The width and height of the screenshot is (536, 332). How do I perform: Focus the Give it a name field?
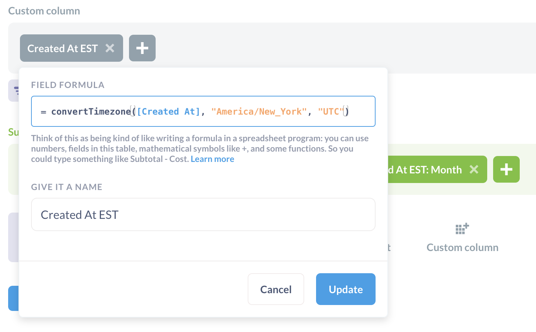tap(203, 214)
